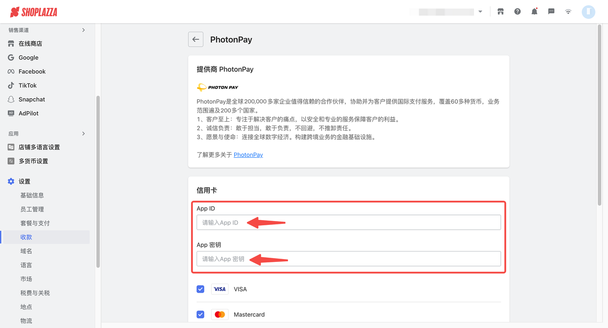
Task: Open the notifications bell
Action: 534,11
